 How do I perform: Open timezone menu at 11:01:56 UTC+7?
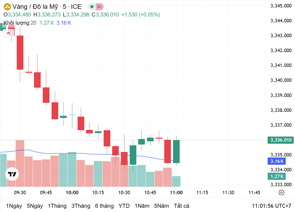(x=271, y=206)
